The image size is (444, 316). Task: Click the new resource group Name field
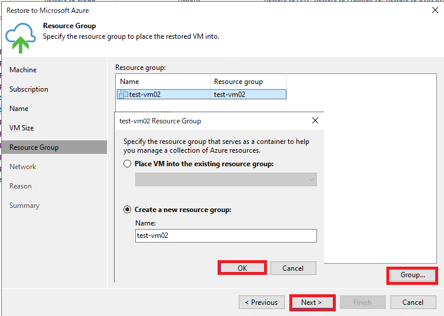coord(226,236)
